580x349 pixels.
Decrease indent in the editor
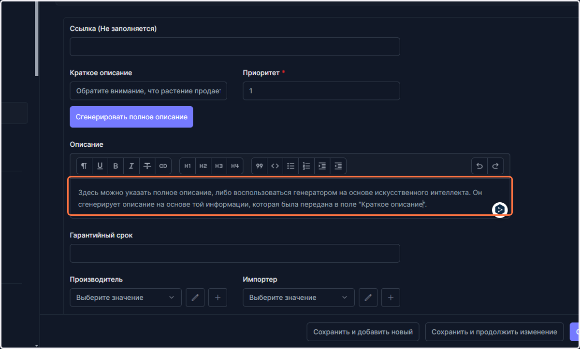[x=338, y=166]
